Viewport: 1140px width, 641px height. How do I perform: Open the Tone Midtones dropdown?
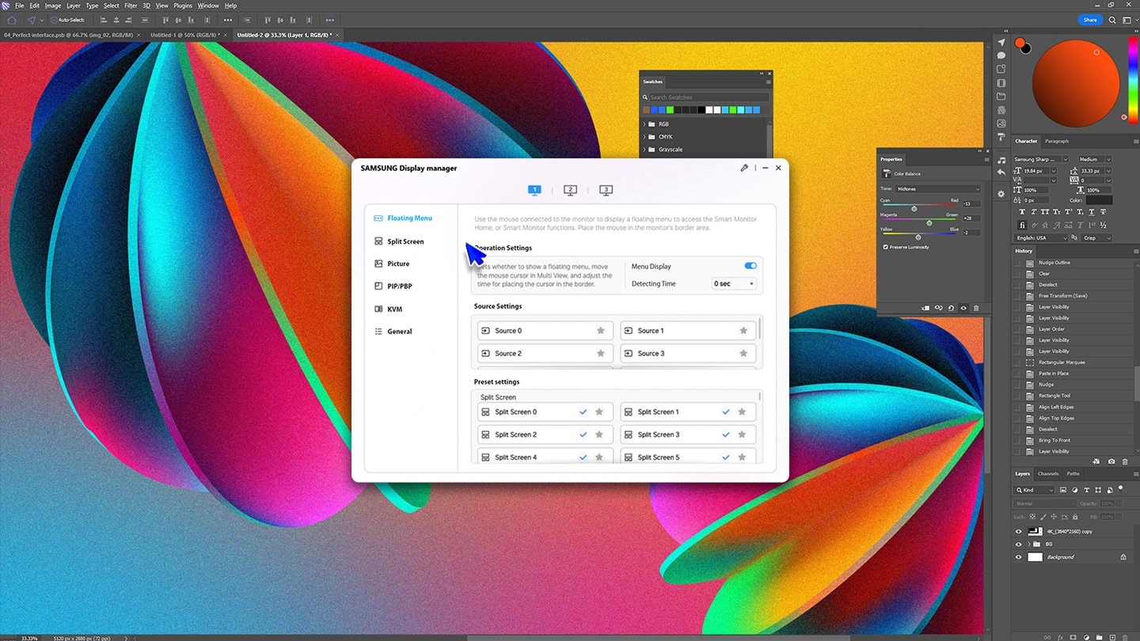tap(937, 188)
